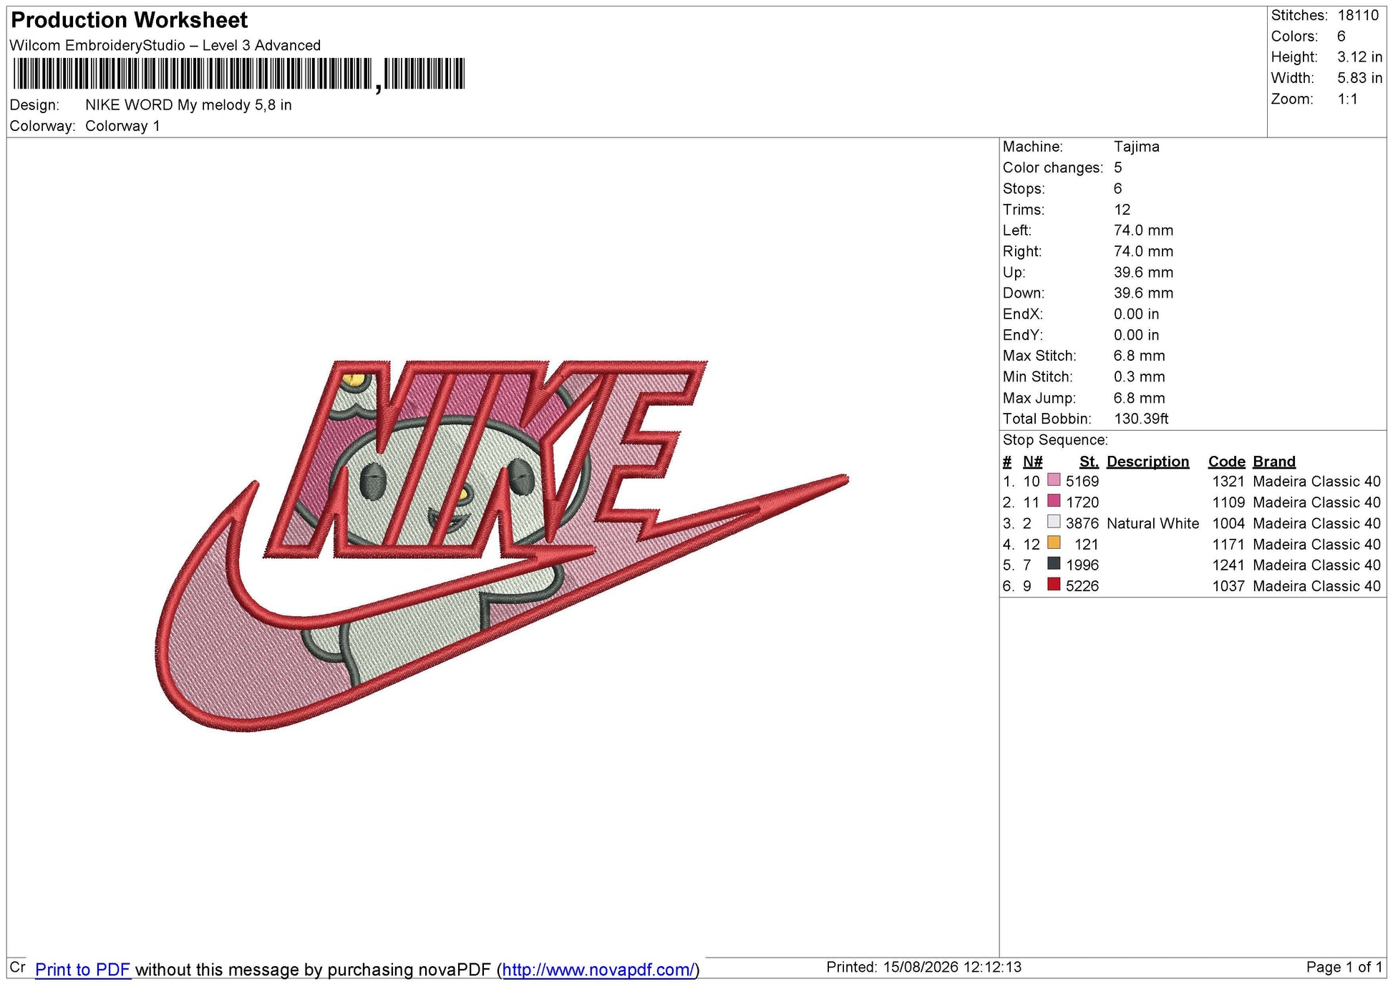Image resolution: width=1393 pixels, height=984 pixels.
Task: Click the Page 1 of 1 indicator
Action: (x=1344, y=968)
